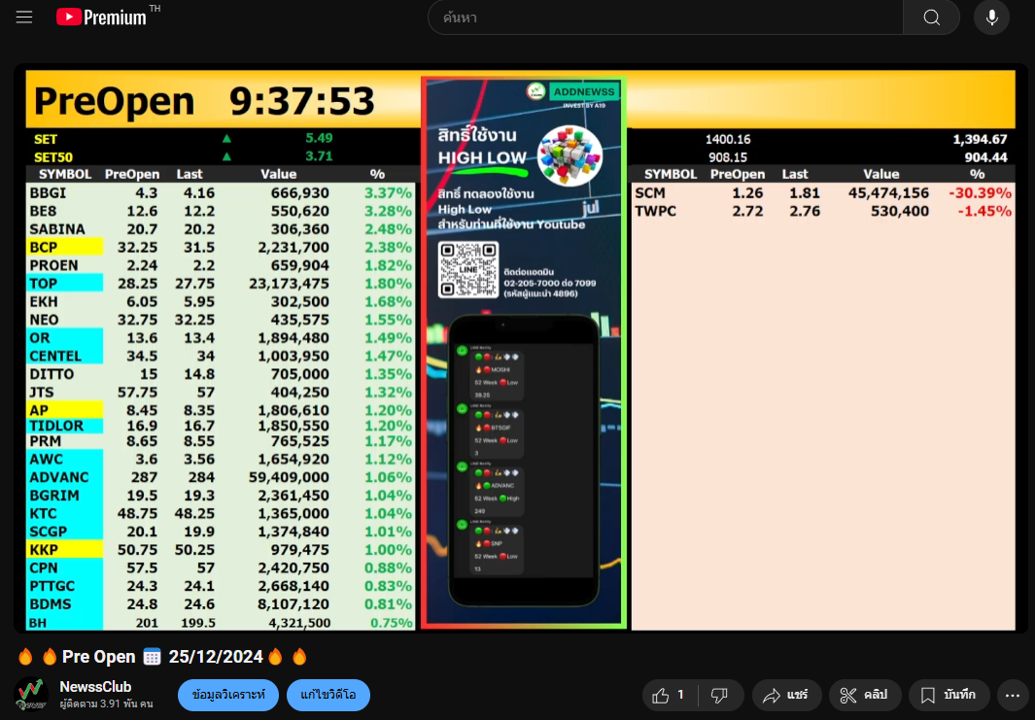Click the video title Pre Open 25/12/2024
Image resolution: width=1035 pixels, height=720 pixels.
[x=162, y=657]
